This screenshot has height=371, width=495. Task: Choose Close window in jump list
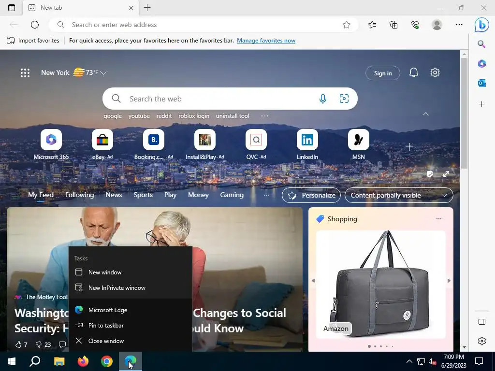(x=131, y=341)
